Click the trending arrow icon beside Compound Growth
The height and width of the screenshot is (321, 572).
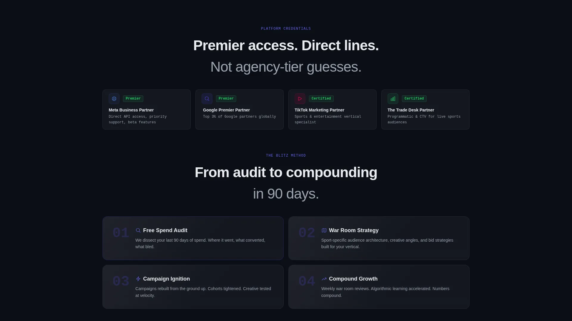click(x=324, y=279)
